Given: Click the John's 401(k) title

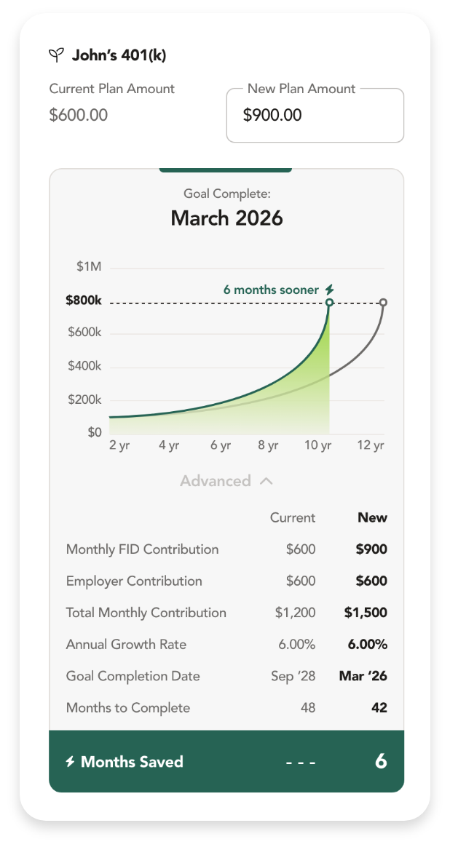Looking at the screenshot, I should pos(119,55).
